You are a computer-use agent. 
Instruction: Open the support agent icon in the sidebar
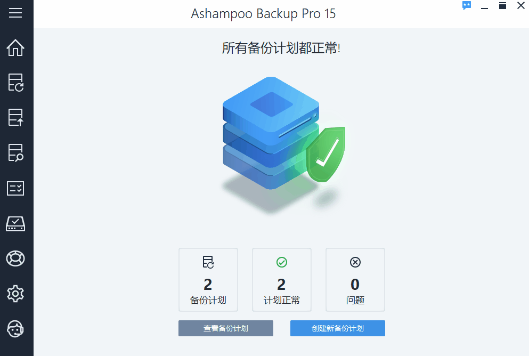point(15,329)
